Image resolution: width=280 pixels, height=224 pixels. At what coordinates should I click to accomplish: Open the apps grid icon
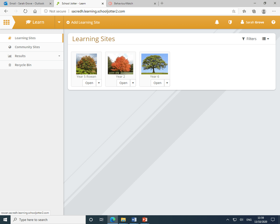pos(7,22)
